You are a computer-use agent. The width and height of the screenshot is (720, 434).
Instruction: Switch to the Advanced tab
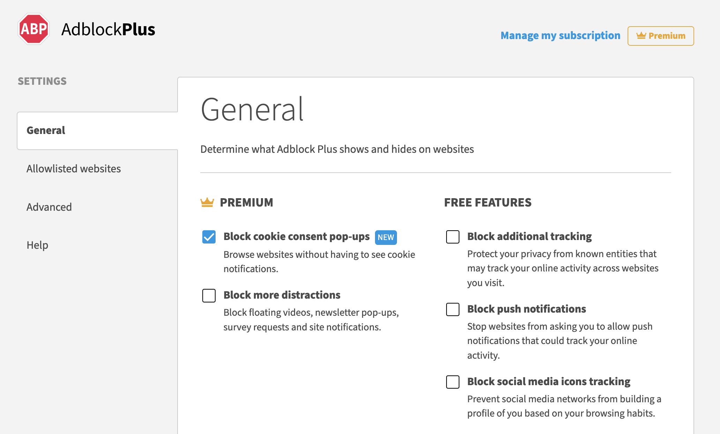[x=49, y=207]
